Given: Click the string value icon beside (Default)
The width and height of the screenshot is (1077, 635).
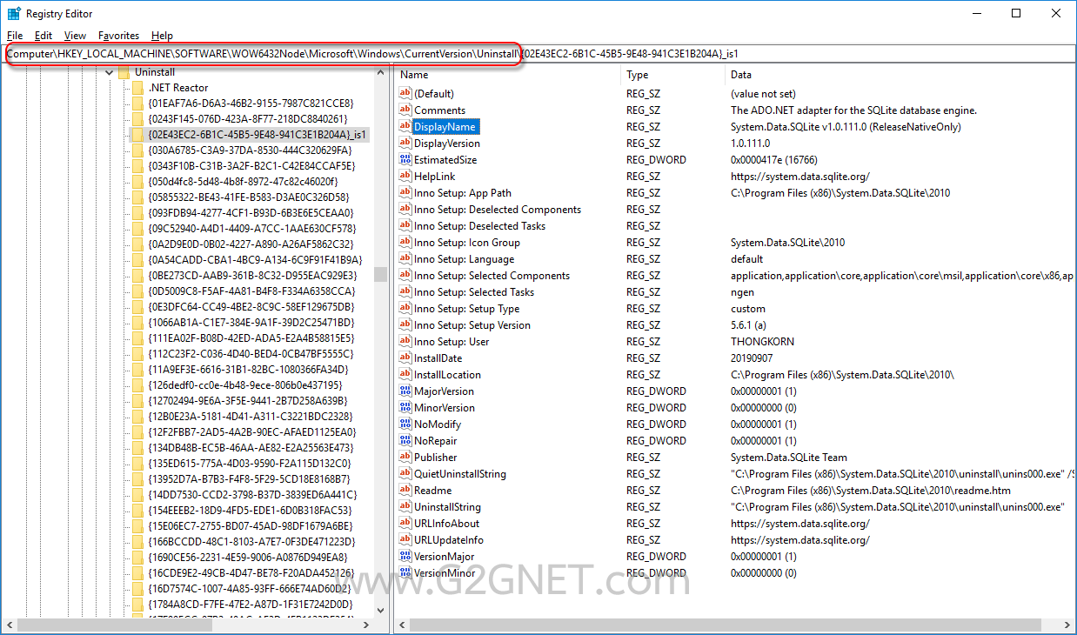Looking at the screenshot, I should point(405,93).
